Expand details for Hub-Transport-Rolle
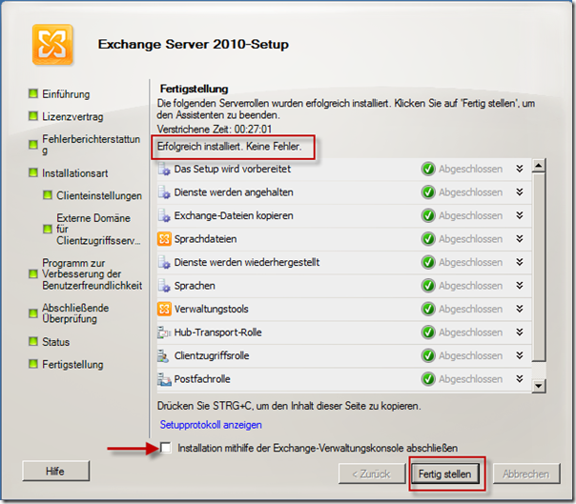 [x=520, y=333]
